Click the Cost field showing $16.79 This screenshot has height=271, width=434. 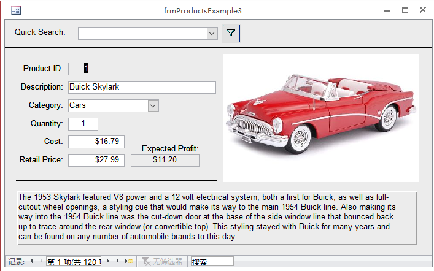[x=96, y=142]
